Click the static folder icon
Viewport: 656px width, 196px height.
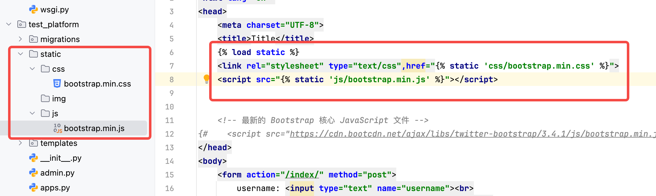(x=33, y=54)
